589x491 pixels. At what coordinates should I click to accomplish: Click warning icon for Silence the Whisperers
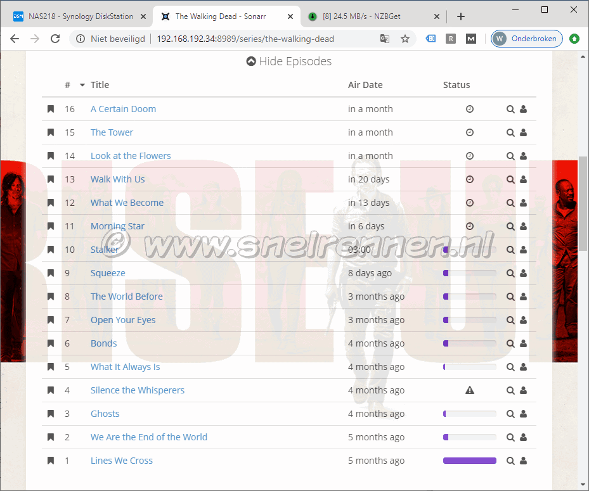click(x=470, y=390)
